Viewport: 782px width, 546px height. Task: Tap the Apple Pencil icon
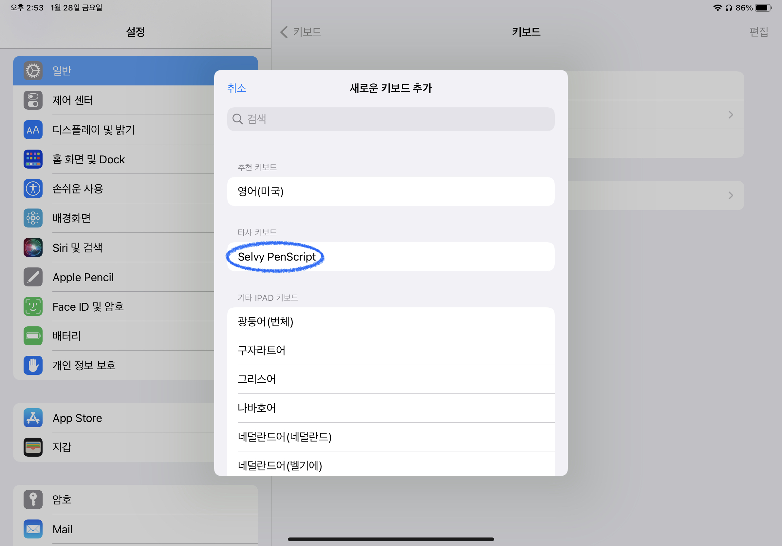pos(33,277)
